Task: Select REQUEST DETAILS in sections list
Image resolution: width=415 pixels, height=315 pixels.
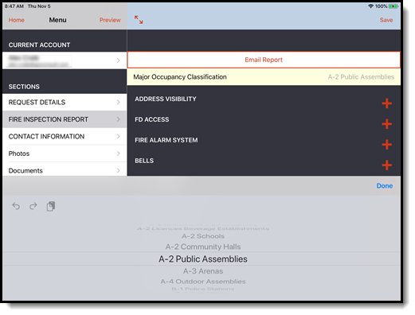Action: pyautogui.click(x=65, y=102)
